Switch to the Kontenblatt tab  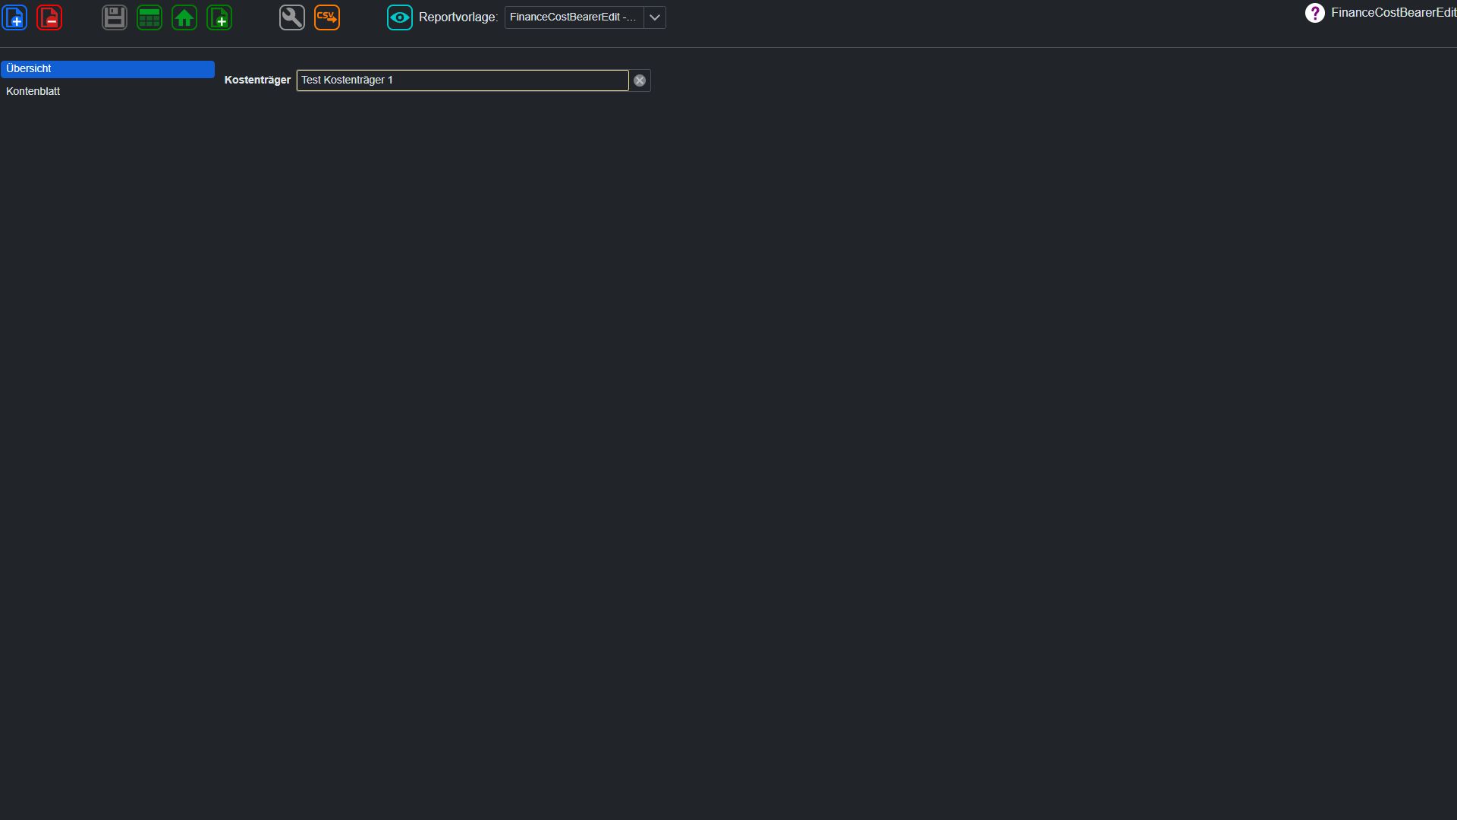(108, 91)
